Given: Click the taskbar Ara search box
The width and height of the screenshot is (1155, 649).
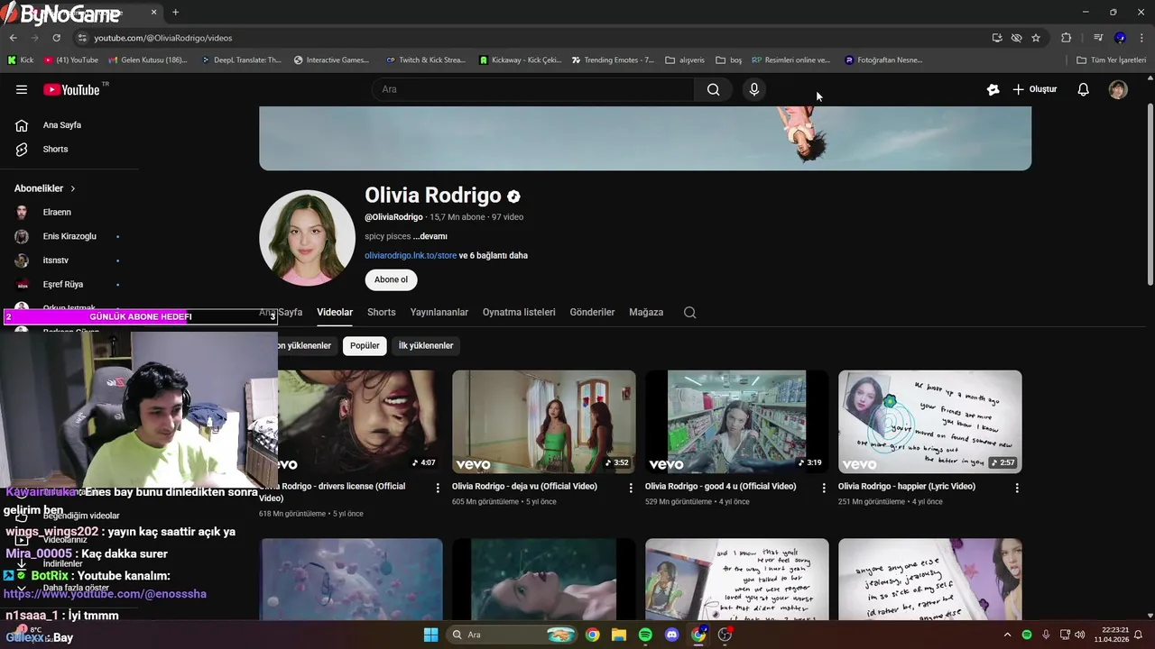Looking at the screenshot, I should [x=513, y=635].
